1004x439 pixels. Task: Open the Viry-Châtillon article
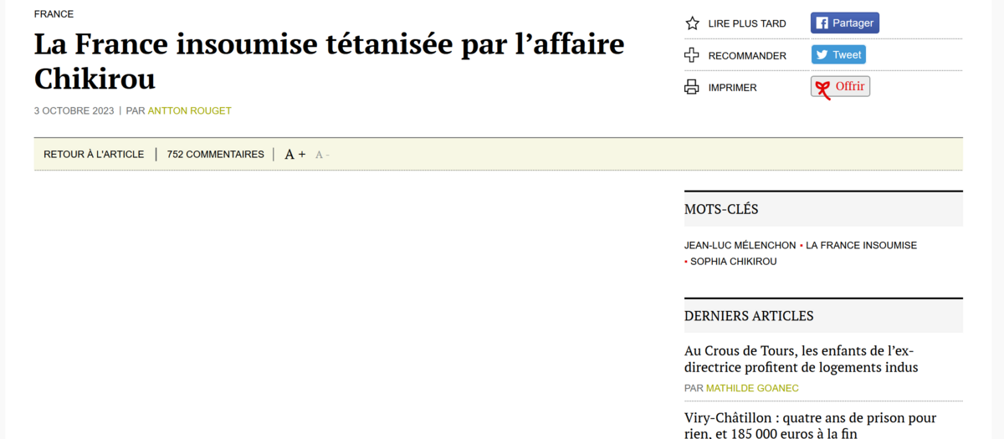(810, 425)
